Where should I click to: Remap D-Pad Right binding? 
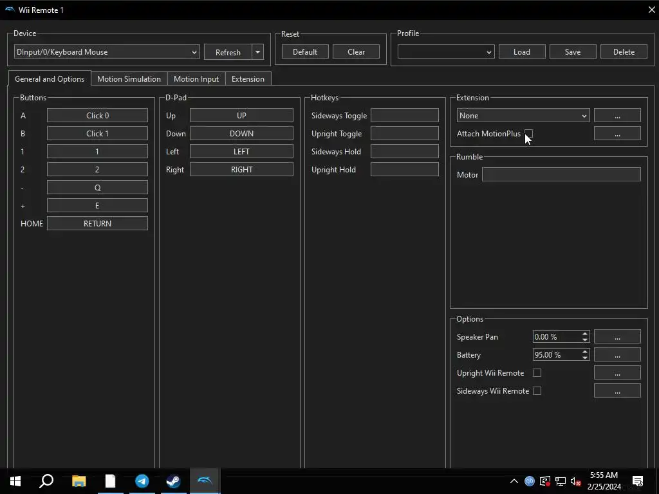click(242, 170)
